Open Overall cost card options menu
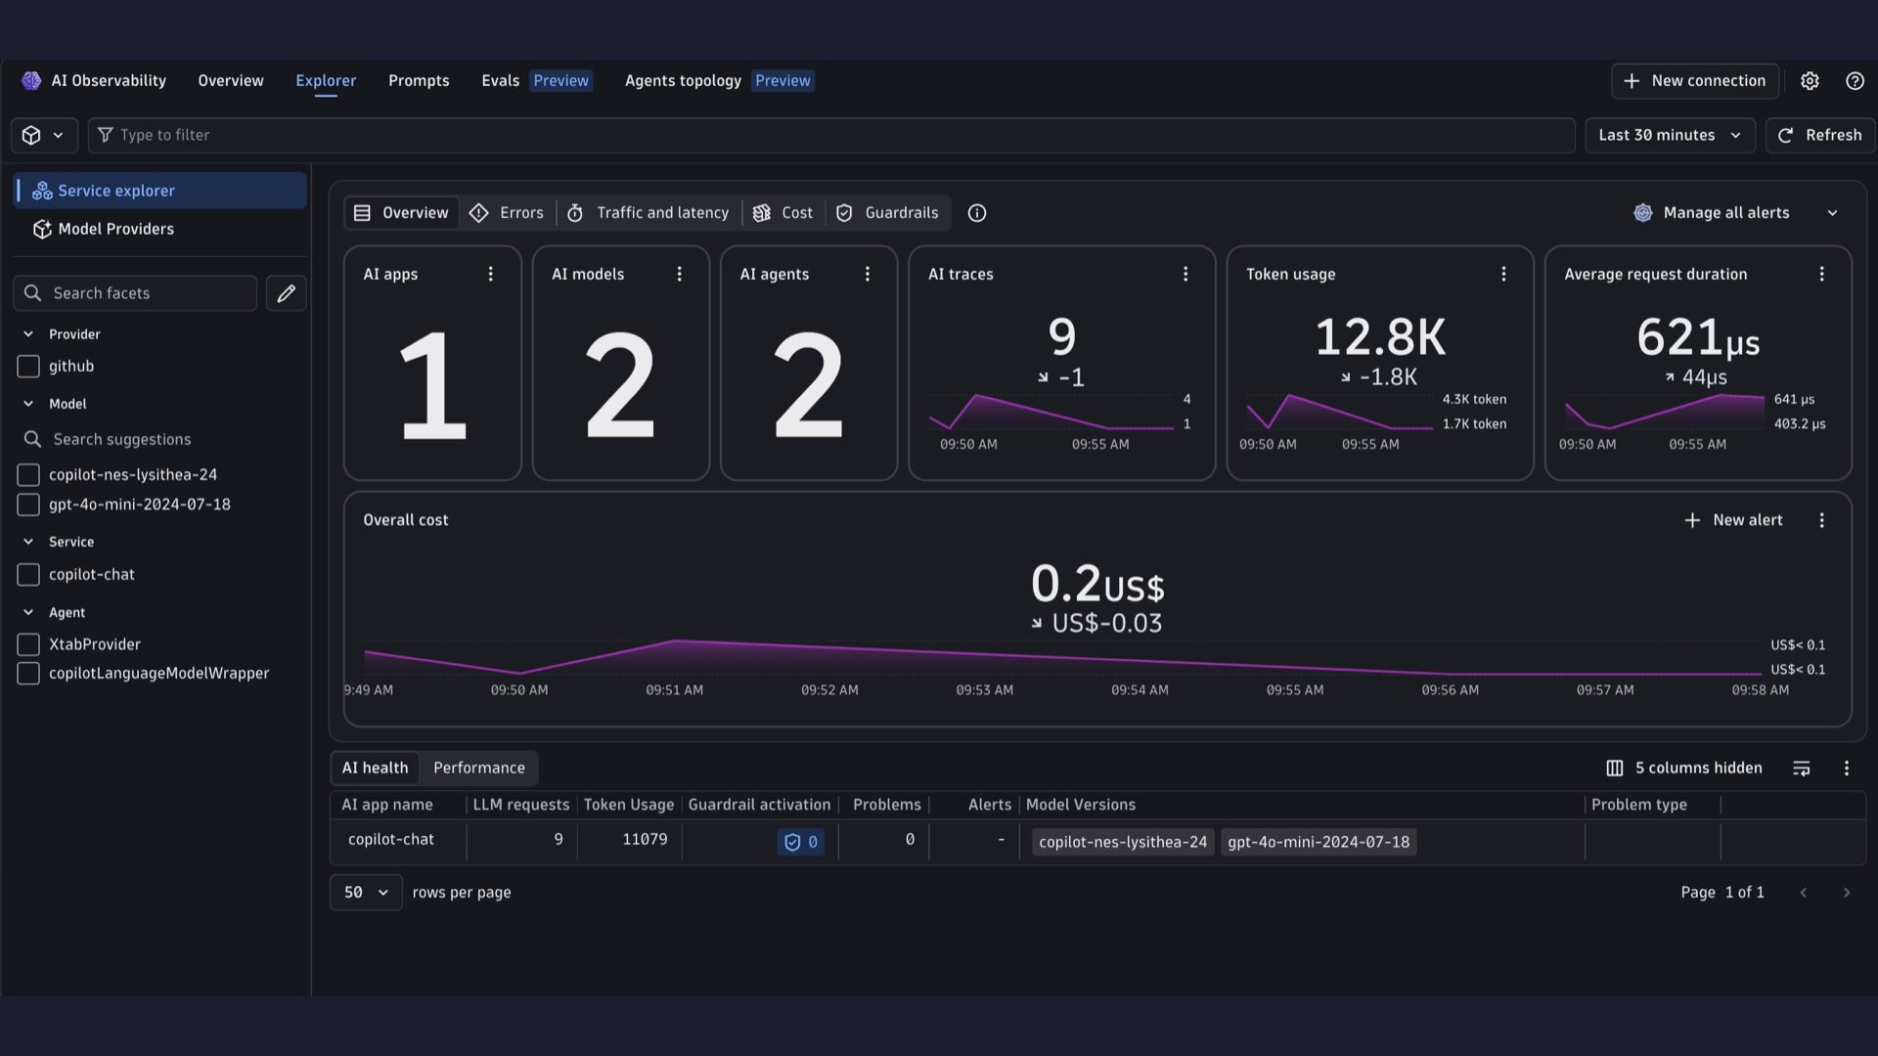 (1821, 520)
